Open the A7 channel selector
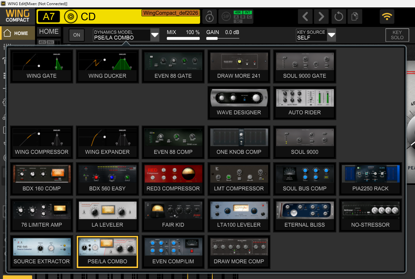 [x=49, y=16]
